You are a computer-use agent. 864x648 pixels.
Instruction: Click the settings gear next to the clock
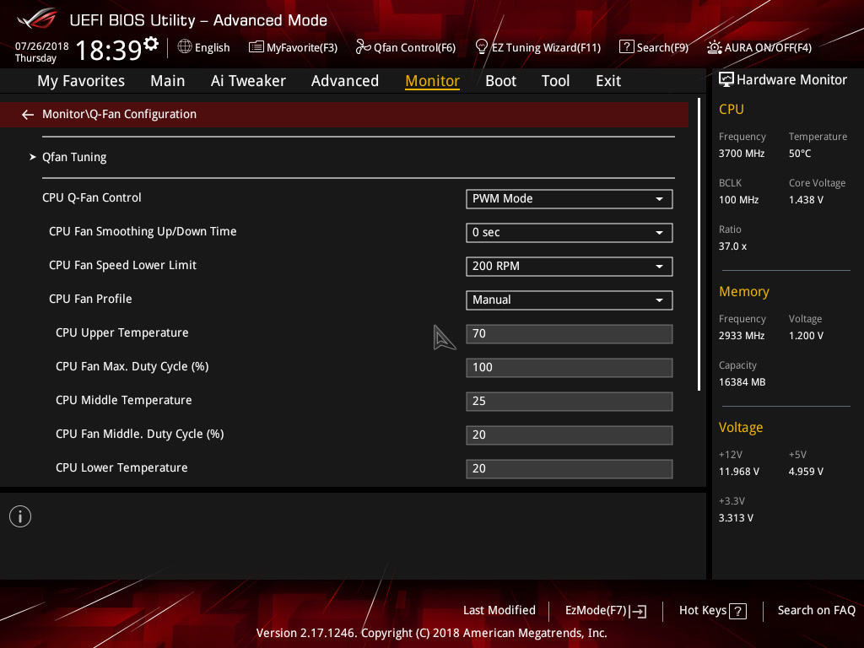151,43
